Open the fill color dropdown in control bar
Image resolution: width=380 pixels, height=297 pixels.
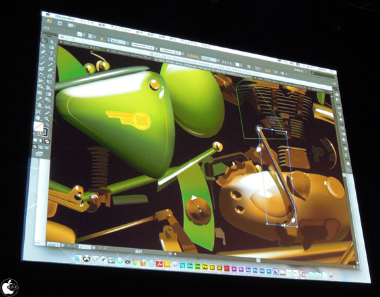click(x=84, y=35)
